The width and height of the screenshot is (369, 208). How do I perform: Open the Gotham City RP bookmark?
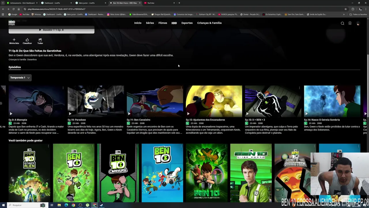[206, 14]
